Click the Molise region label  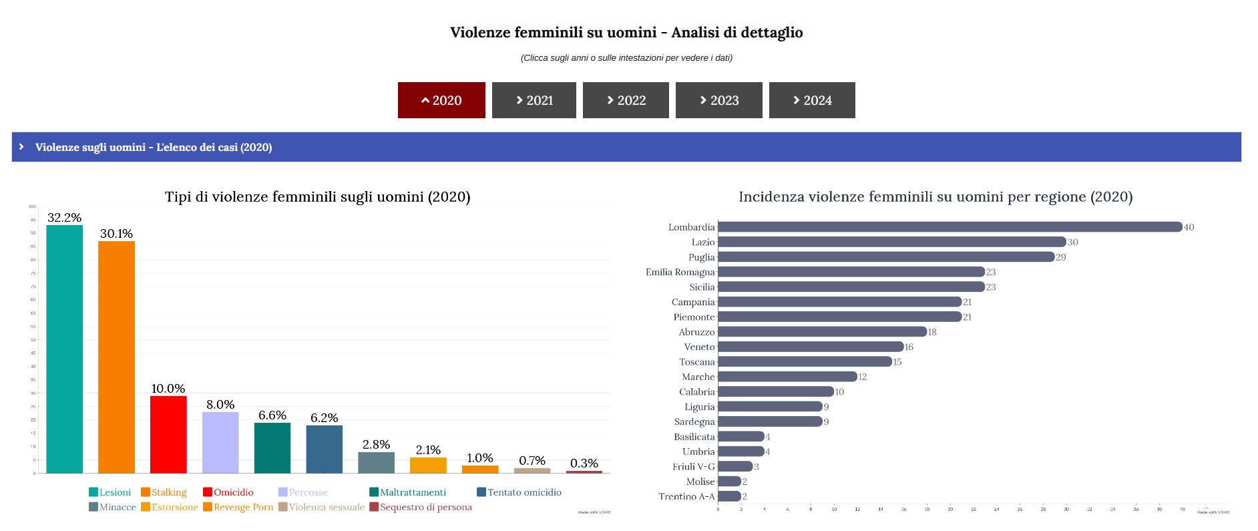coord(700,482)
